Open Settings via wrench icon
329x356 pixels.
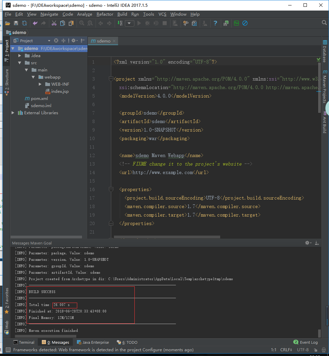click(x=186, y=23)
